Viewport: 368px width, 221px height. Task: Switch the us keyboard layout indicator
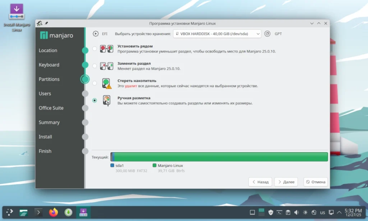coord(322,212)
